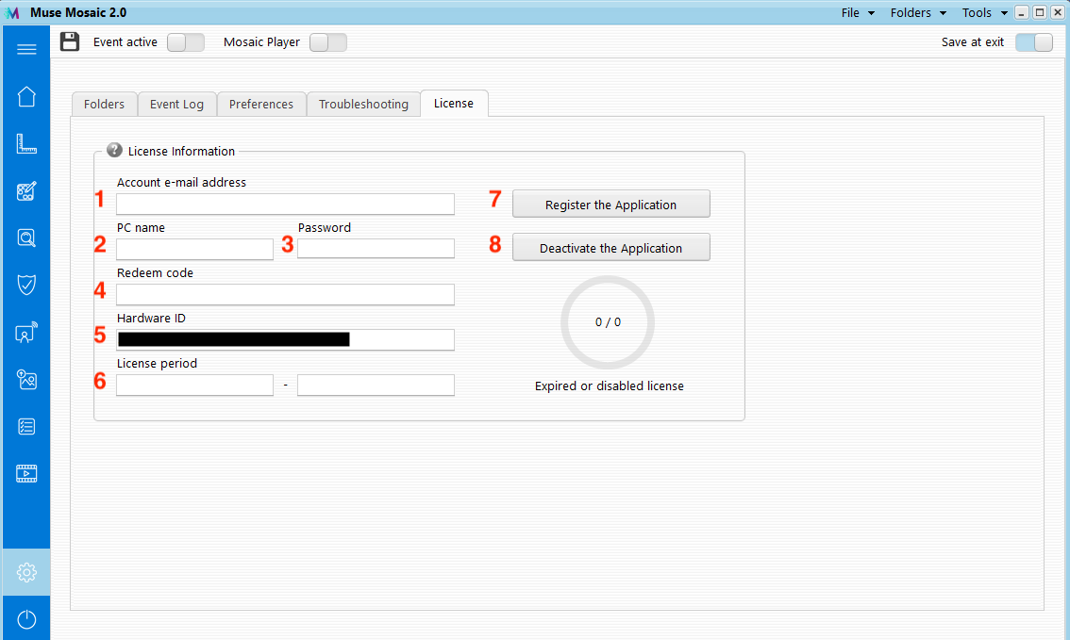Click the License period start field

point(195,386)
